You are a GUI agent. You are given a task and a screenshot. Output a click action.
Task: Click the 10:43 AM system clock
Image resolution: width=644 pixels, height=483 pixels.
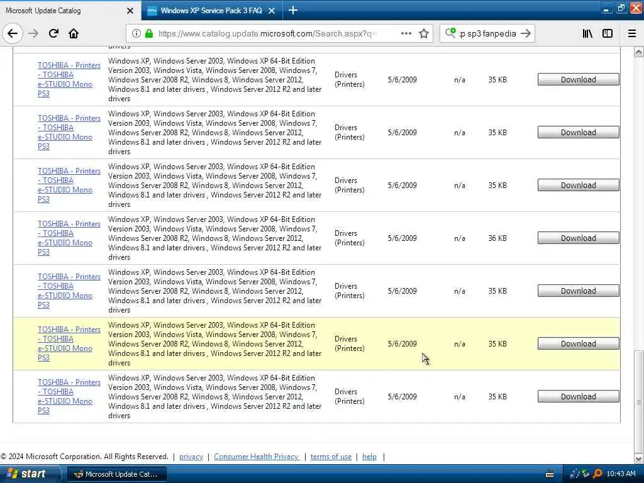621,474
